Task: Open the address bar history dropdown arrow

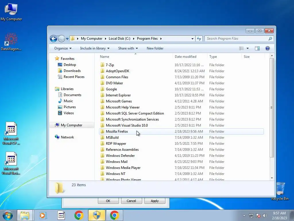Action: tap(192, 39)
